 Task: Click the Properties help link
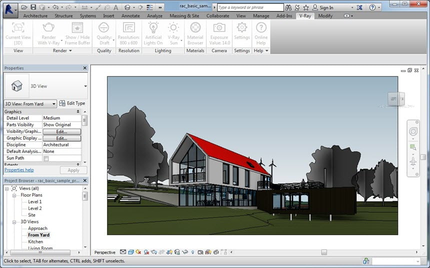pyautogui.click(x=19, y=170)
